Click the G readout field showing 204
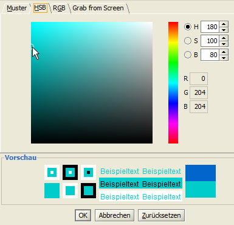Screen dimensions: 234x225 199,92
